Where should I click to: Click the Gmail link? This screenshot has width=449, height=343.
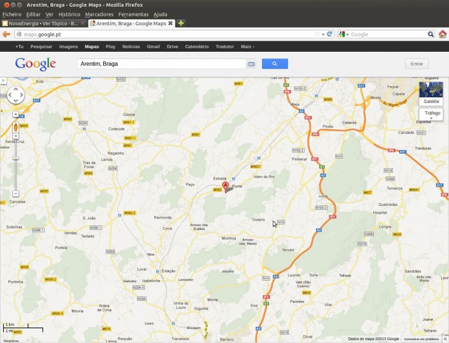coord(153,47)
